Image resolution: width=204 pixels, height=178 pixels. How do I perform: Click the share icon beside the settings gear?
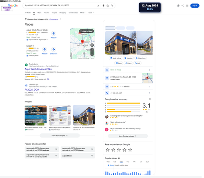coord(183,6)
